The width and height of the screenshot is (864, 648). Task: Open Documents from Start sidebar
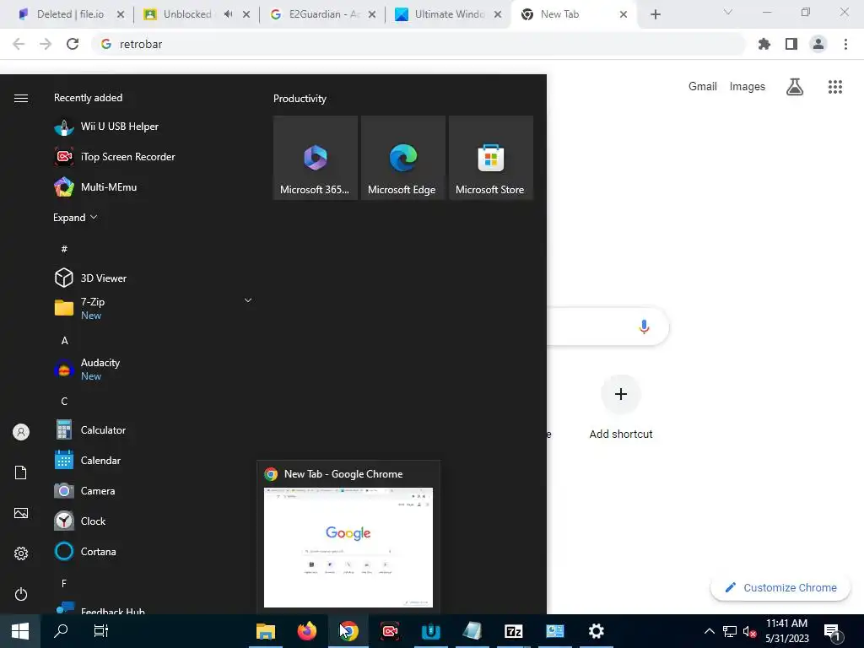(21, 472)
